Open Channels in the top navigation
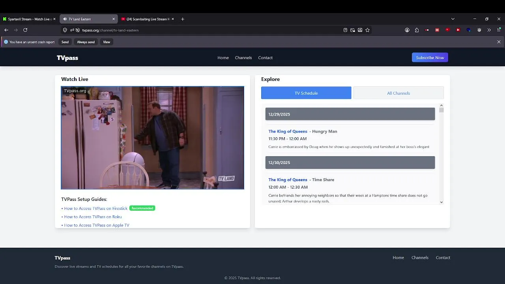Screen dimensions: 505x284 click(x=243, y=58)
